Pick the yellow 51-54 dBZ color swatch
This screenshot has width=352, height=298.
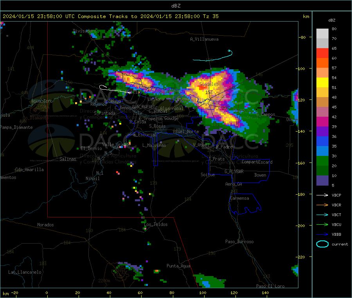[322, 83]
